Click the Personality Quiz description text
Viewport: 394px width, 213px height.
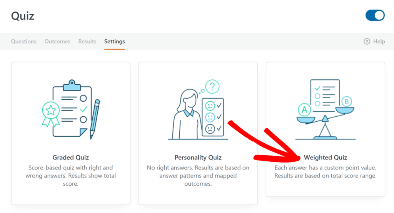click(198, 176)
